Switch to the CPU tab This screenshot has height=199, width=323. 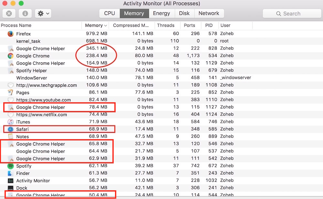tap(109, 13)
